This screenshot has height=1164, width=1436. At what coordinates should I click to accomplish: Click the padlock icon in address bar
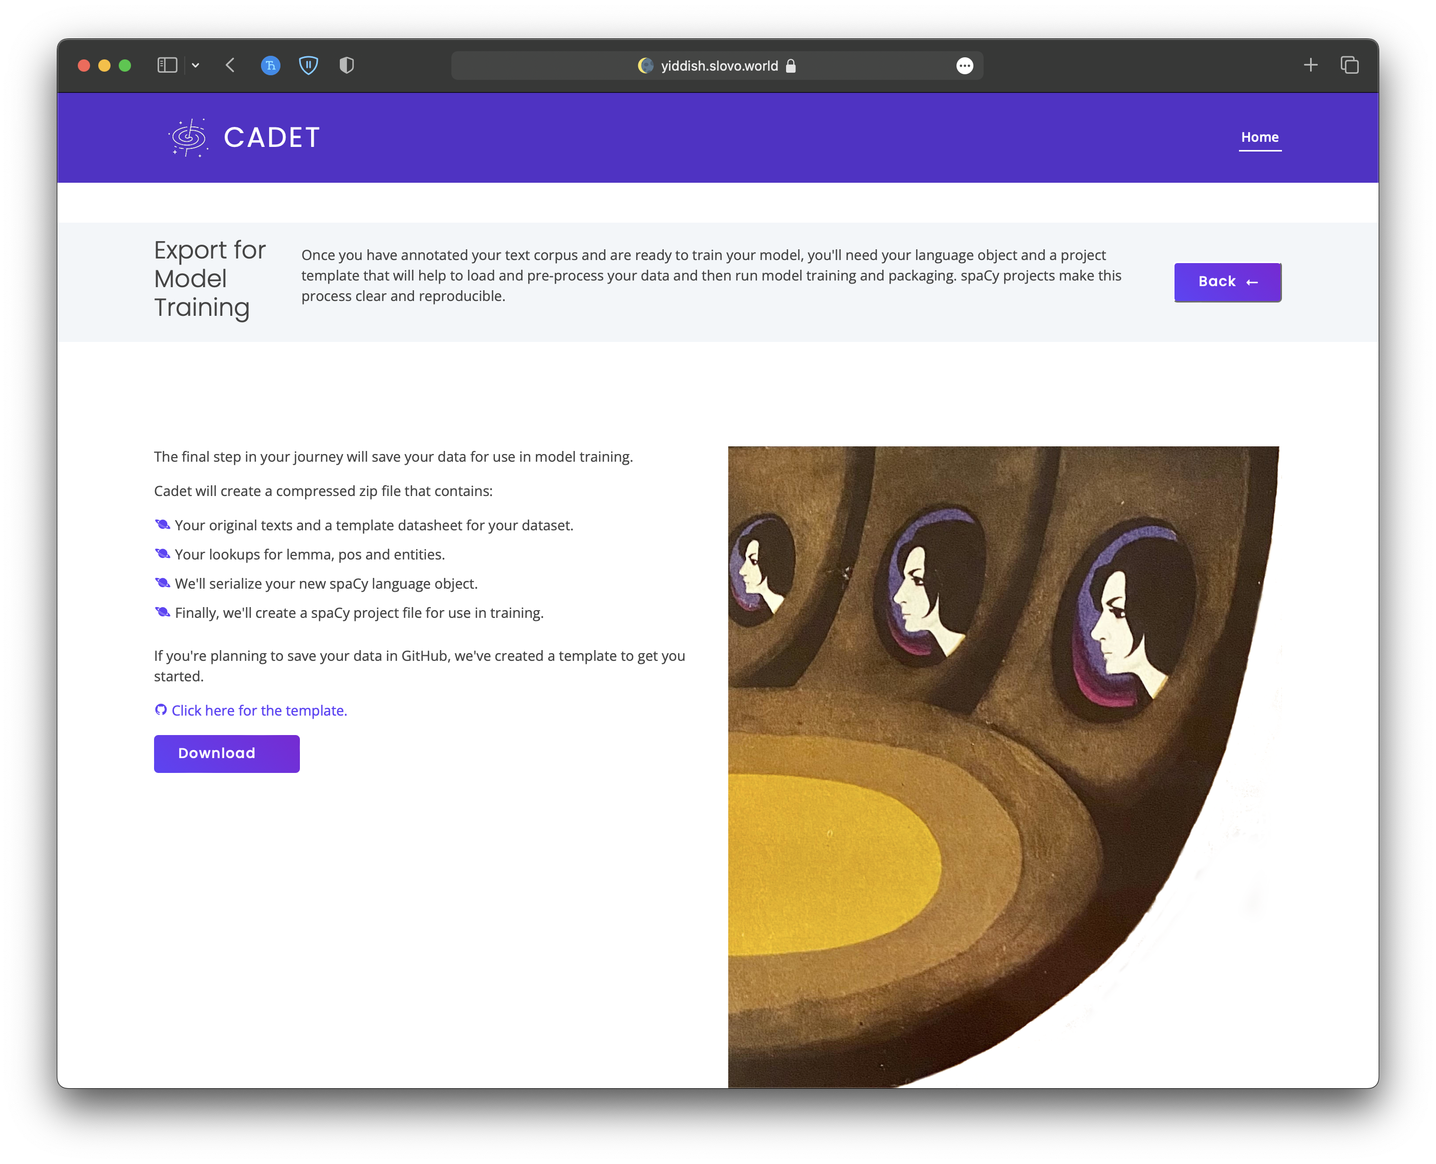tap(790, 66)
